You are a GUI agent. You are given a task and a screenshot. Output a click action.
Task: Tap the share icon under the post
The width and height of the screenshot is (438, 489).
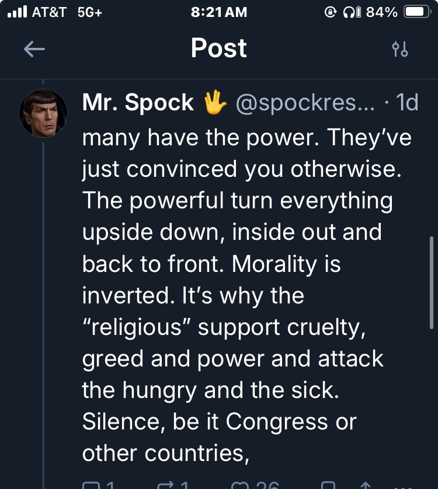click(x=366, y=485)
